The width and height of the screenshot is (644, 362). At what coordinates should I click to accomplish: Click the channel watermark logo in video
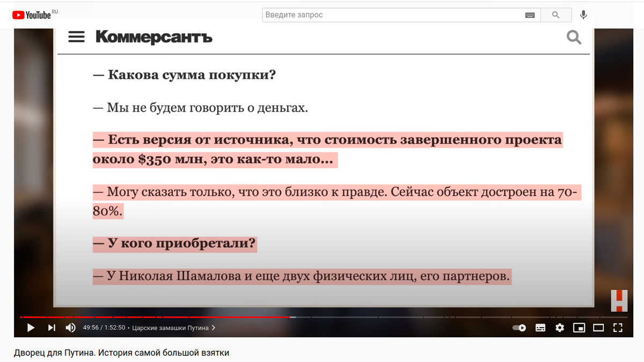coord(619,300)
